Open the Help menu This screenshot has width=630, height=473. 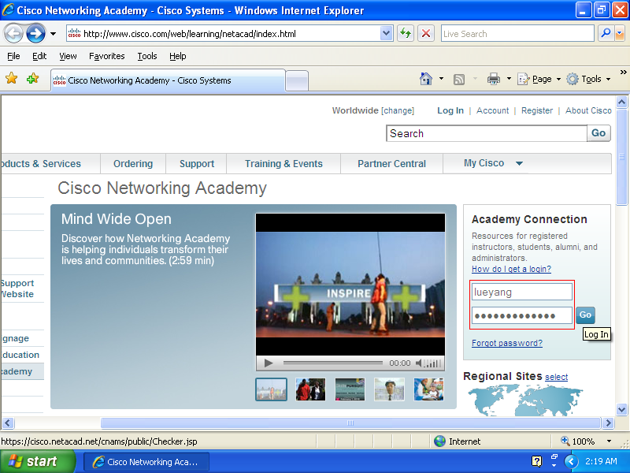[178, 56]
